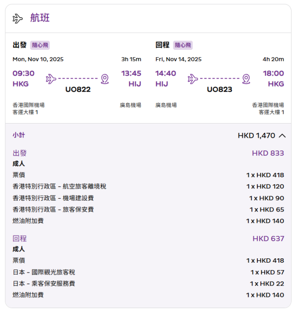
Task: Click the 隨心飛 badge next to 出發
Action: (40, 45)
